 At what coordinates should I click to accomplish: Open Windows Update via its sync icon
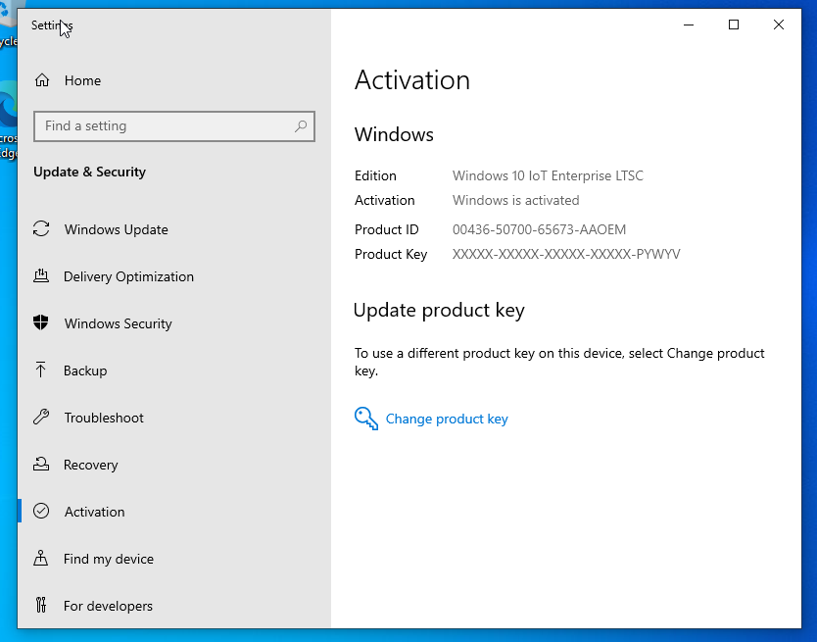point(41,229)
